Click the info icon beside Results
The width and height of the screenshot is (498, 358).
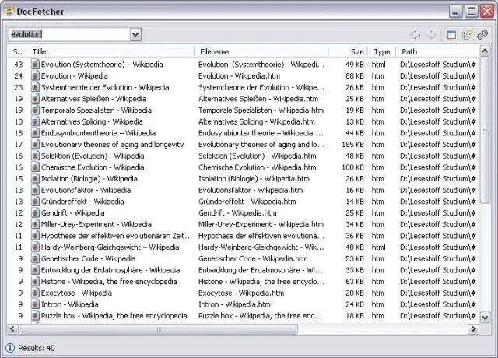[x=10, y=348]
